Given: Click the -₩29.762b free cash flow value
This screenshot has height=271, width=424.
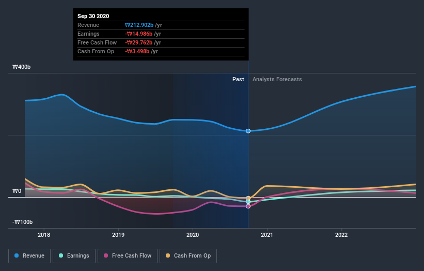Looking at the screenshot, I should coord(139,42).
